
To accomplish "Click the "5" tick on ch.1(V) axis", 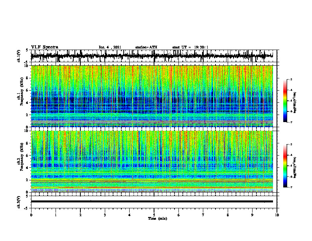I will click(x=27, y=50).
